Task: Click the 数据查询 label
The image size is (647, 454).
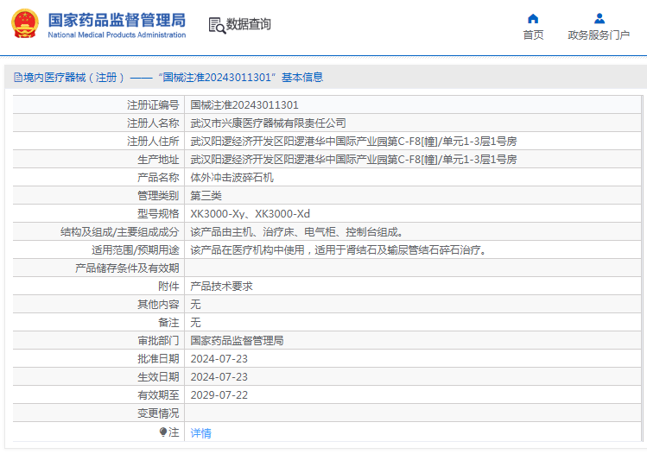Action: coord(249,24)
